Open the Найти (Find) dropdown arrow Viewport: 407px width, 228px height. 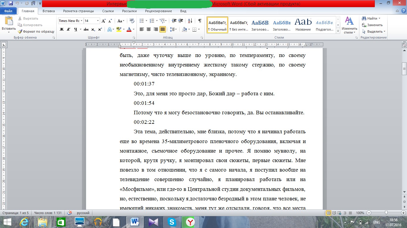point(379,18)
